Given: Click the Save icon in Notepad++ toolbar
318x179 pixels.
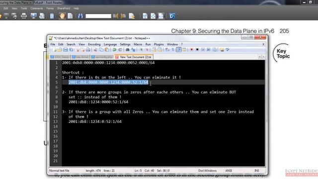Looking at the screenshot, I should (x=66, y=50).
